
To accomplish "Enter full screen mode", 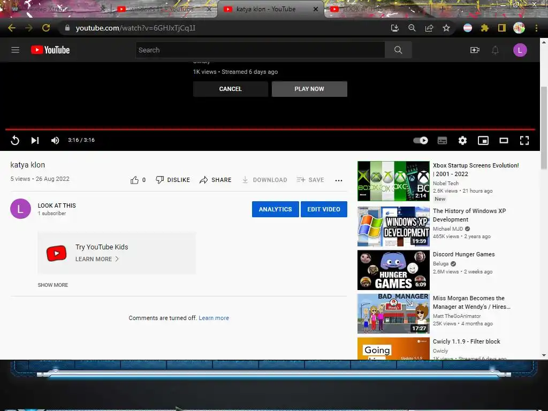I will [524, 141].
